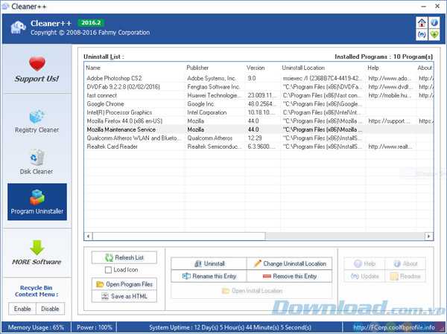
Task: Click the MORE Software green arrow
Action: (x=37, y=252)
